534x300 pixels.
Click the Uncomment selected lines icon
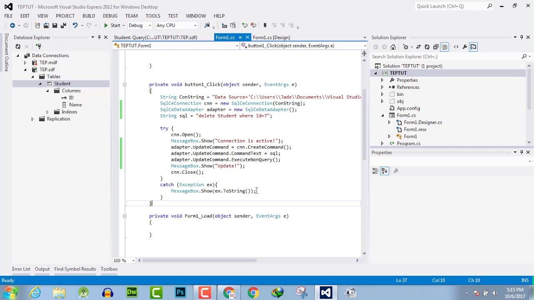click(253, 25)
